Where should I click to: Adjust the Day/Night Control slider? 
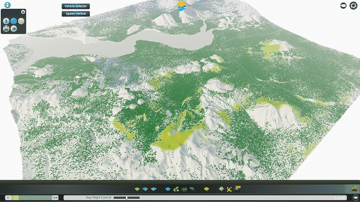point(126,198)
